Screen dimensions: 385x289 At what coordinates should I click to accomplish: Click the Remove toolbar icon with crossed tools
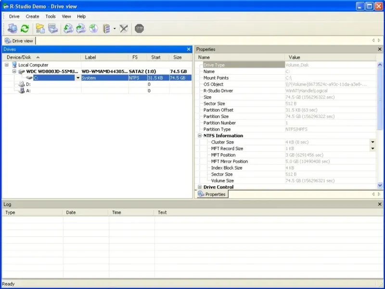[x=124, y=29]
